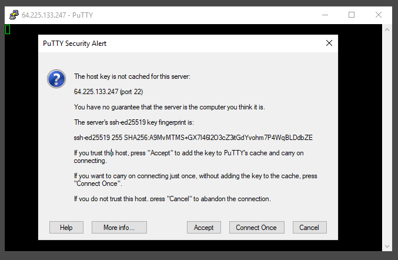Image resolution: width=398 pixels, height=260 pixels.
Task: Cancel the connection
Action: (x=309, y=228)
